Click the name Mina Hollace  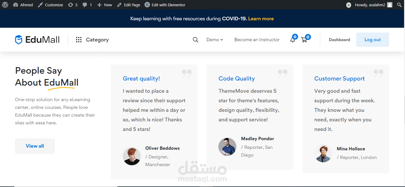(351, 149)
